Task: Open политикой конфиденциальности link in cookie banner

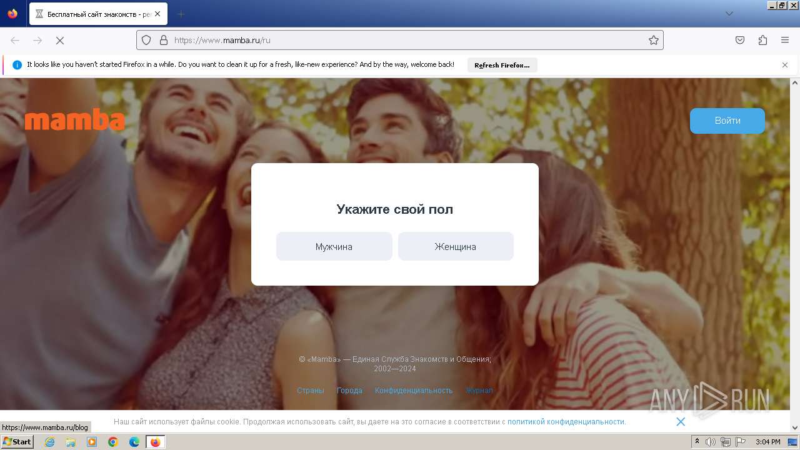Action: tap(566, 422)
